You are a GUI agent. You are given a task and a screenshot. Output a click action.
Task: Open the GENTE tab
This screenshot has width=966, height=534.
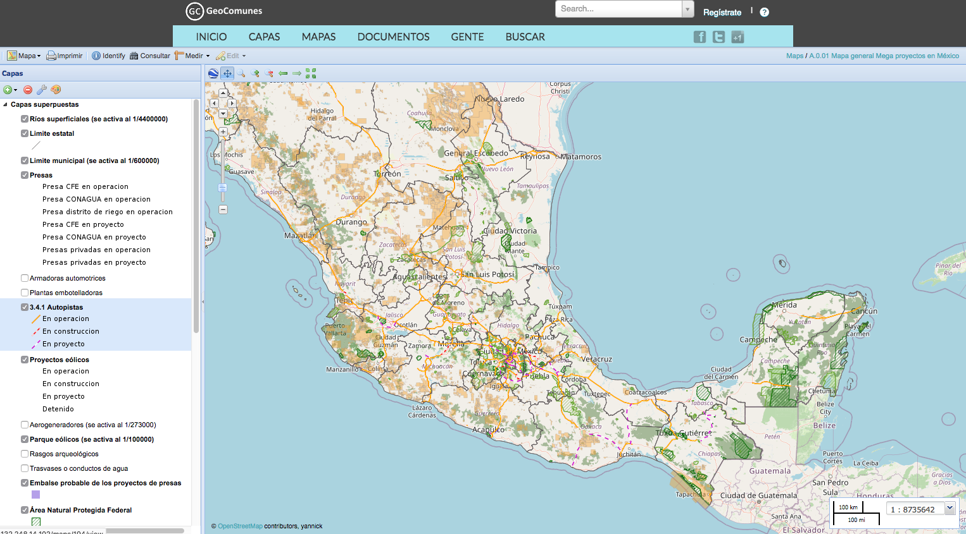pyautogui.click(x=467, y=37)
